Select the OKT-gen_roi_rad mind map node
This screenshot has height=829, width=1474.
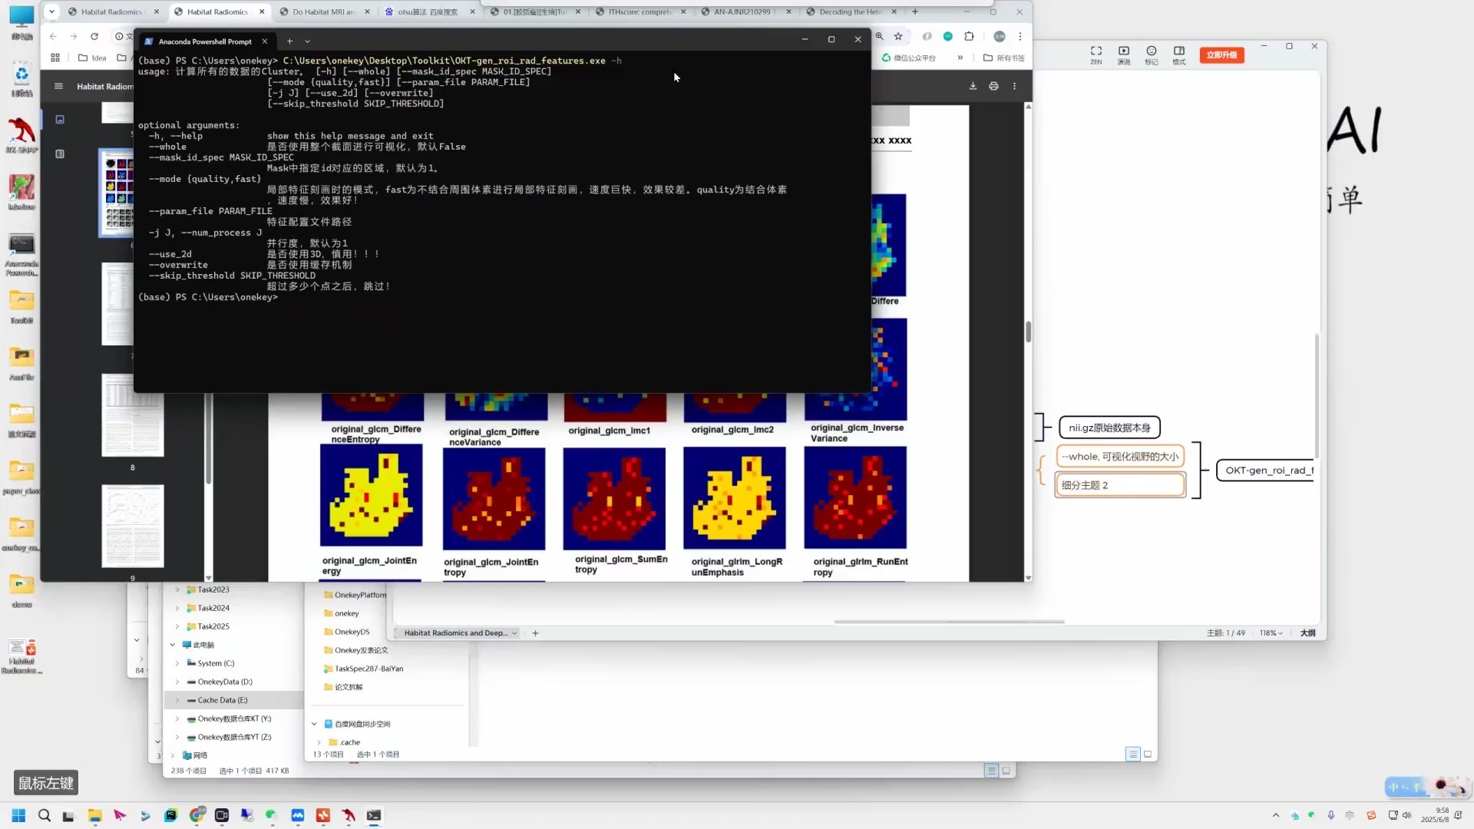click(x=1267, y=471)
